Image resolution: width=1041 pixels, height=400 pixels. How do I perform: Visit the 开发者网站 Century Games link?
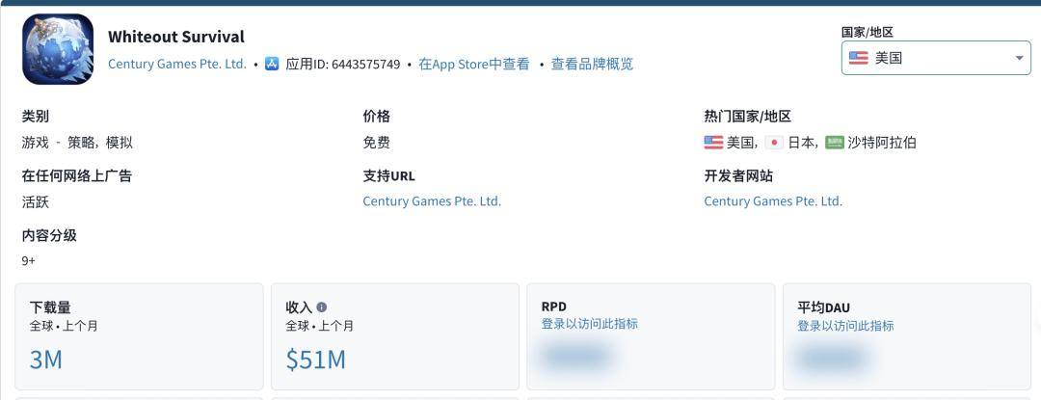click(x=773, y=201)
